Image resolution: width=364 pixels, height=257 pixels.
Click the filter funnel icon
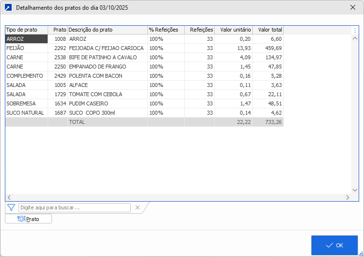click(11, 207)
